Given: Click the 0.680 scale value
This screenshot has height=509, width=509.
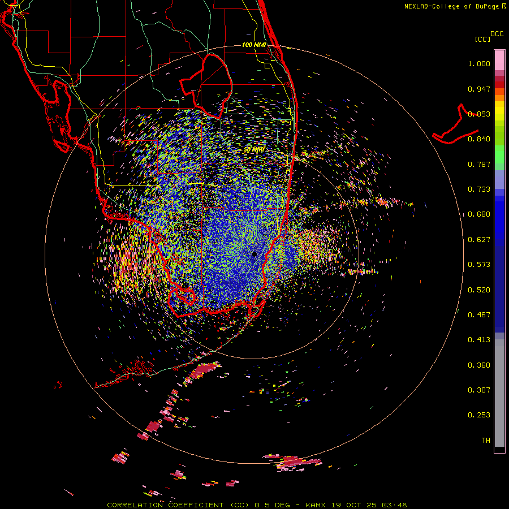Looking at the screenshot, I should click(479, 214).
